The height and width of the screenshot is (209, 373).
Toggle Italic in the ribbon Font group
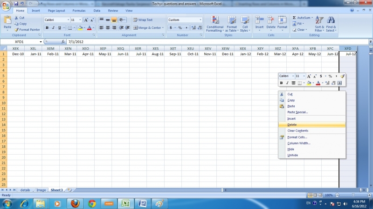53,28
